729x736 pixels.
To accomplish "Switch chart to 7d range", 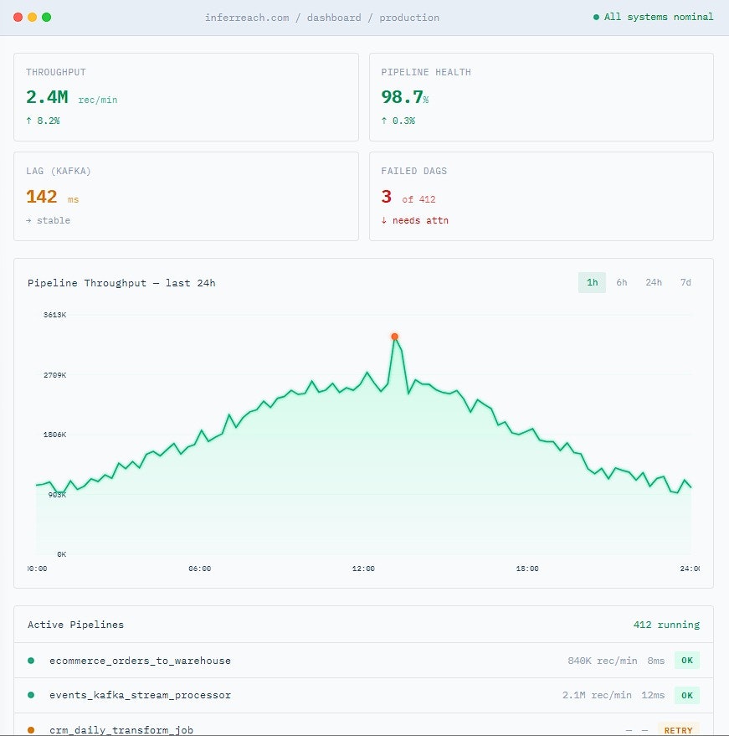I will pos(685,282).
